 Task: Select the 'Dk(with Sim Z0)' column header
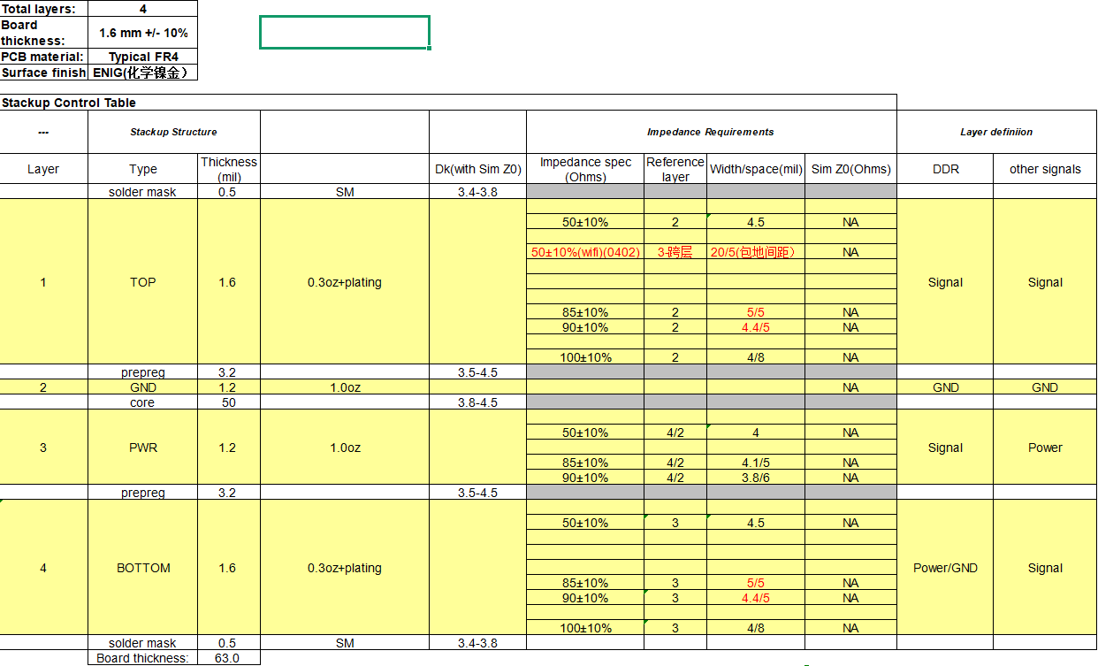[x=477, y=169]
